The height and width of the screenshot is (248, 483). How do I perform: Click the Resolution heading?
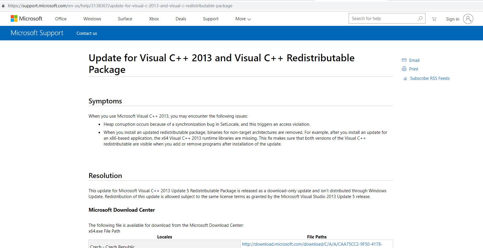point(105,176)
